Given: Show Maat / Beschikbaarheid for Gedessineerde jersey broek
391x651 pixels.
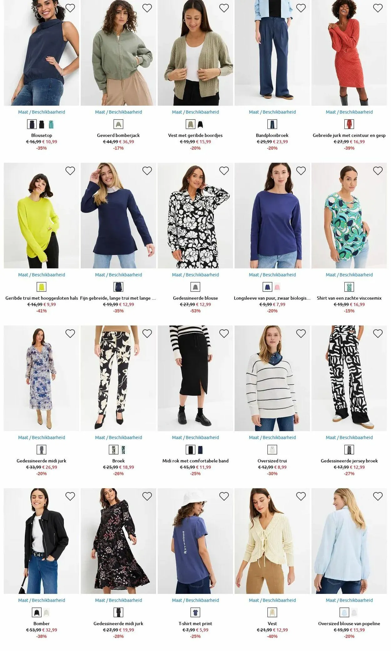Looking at the screenshot, I should coord(349,437).
